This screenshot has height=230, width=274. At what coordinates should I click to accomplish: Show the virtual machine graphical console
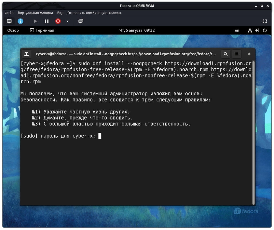coord(9,21)
